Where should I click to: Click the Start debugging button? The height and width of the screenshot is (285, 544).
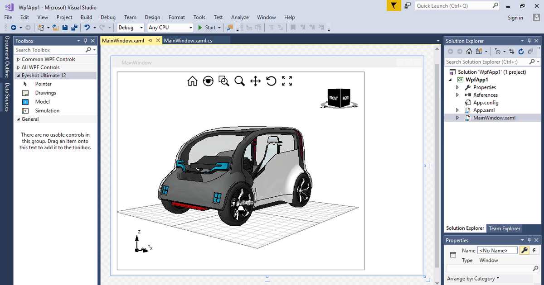207,28
